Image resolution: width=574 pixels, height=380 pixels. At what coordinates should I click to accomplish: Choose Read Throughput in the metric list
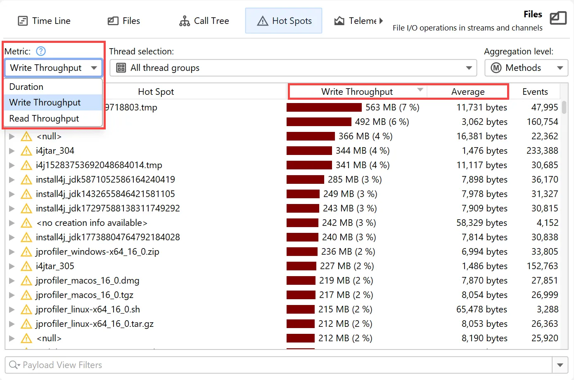pos(44,119)
